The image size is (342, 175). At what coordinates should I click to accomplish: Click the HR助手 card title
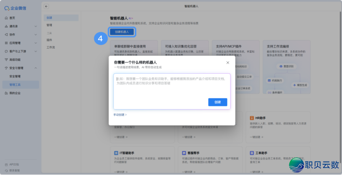coord(261,118)
